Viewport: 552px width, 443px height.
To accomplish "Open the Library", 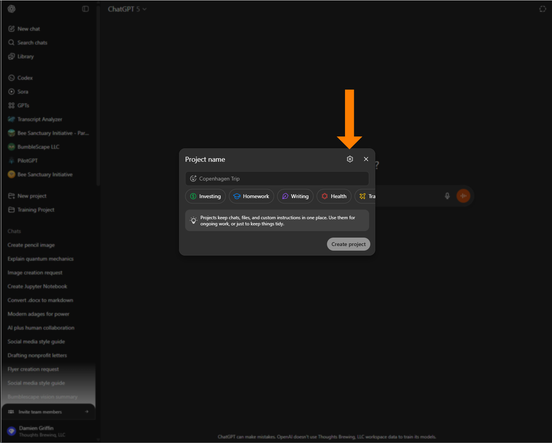I will (25, 56).
